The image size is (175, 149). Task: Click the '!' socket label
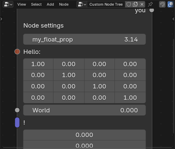coord(24,123)
